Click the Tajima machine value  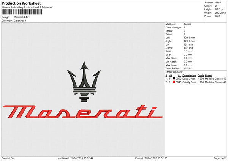coord(187,24)
